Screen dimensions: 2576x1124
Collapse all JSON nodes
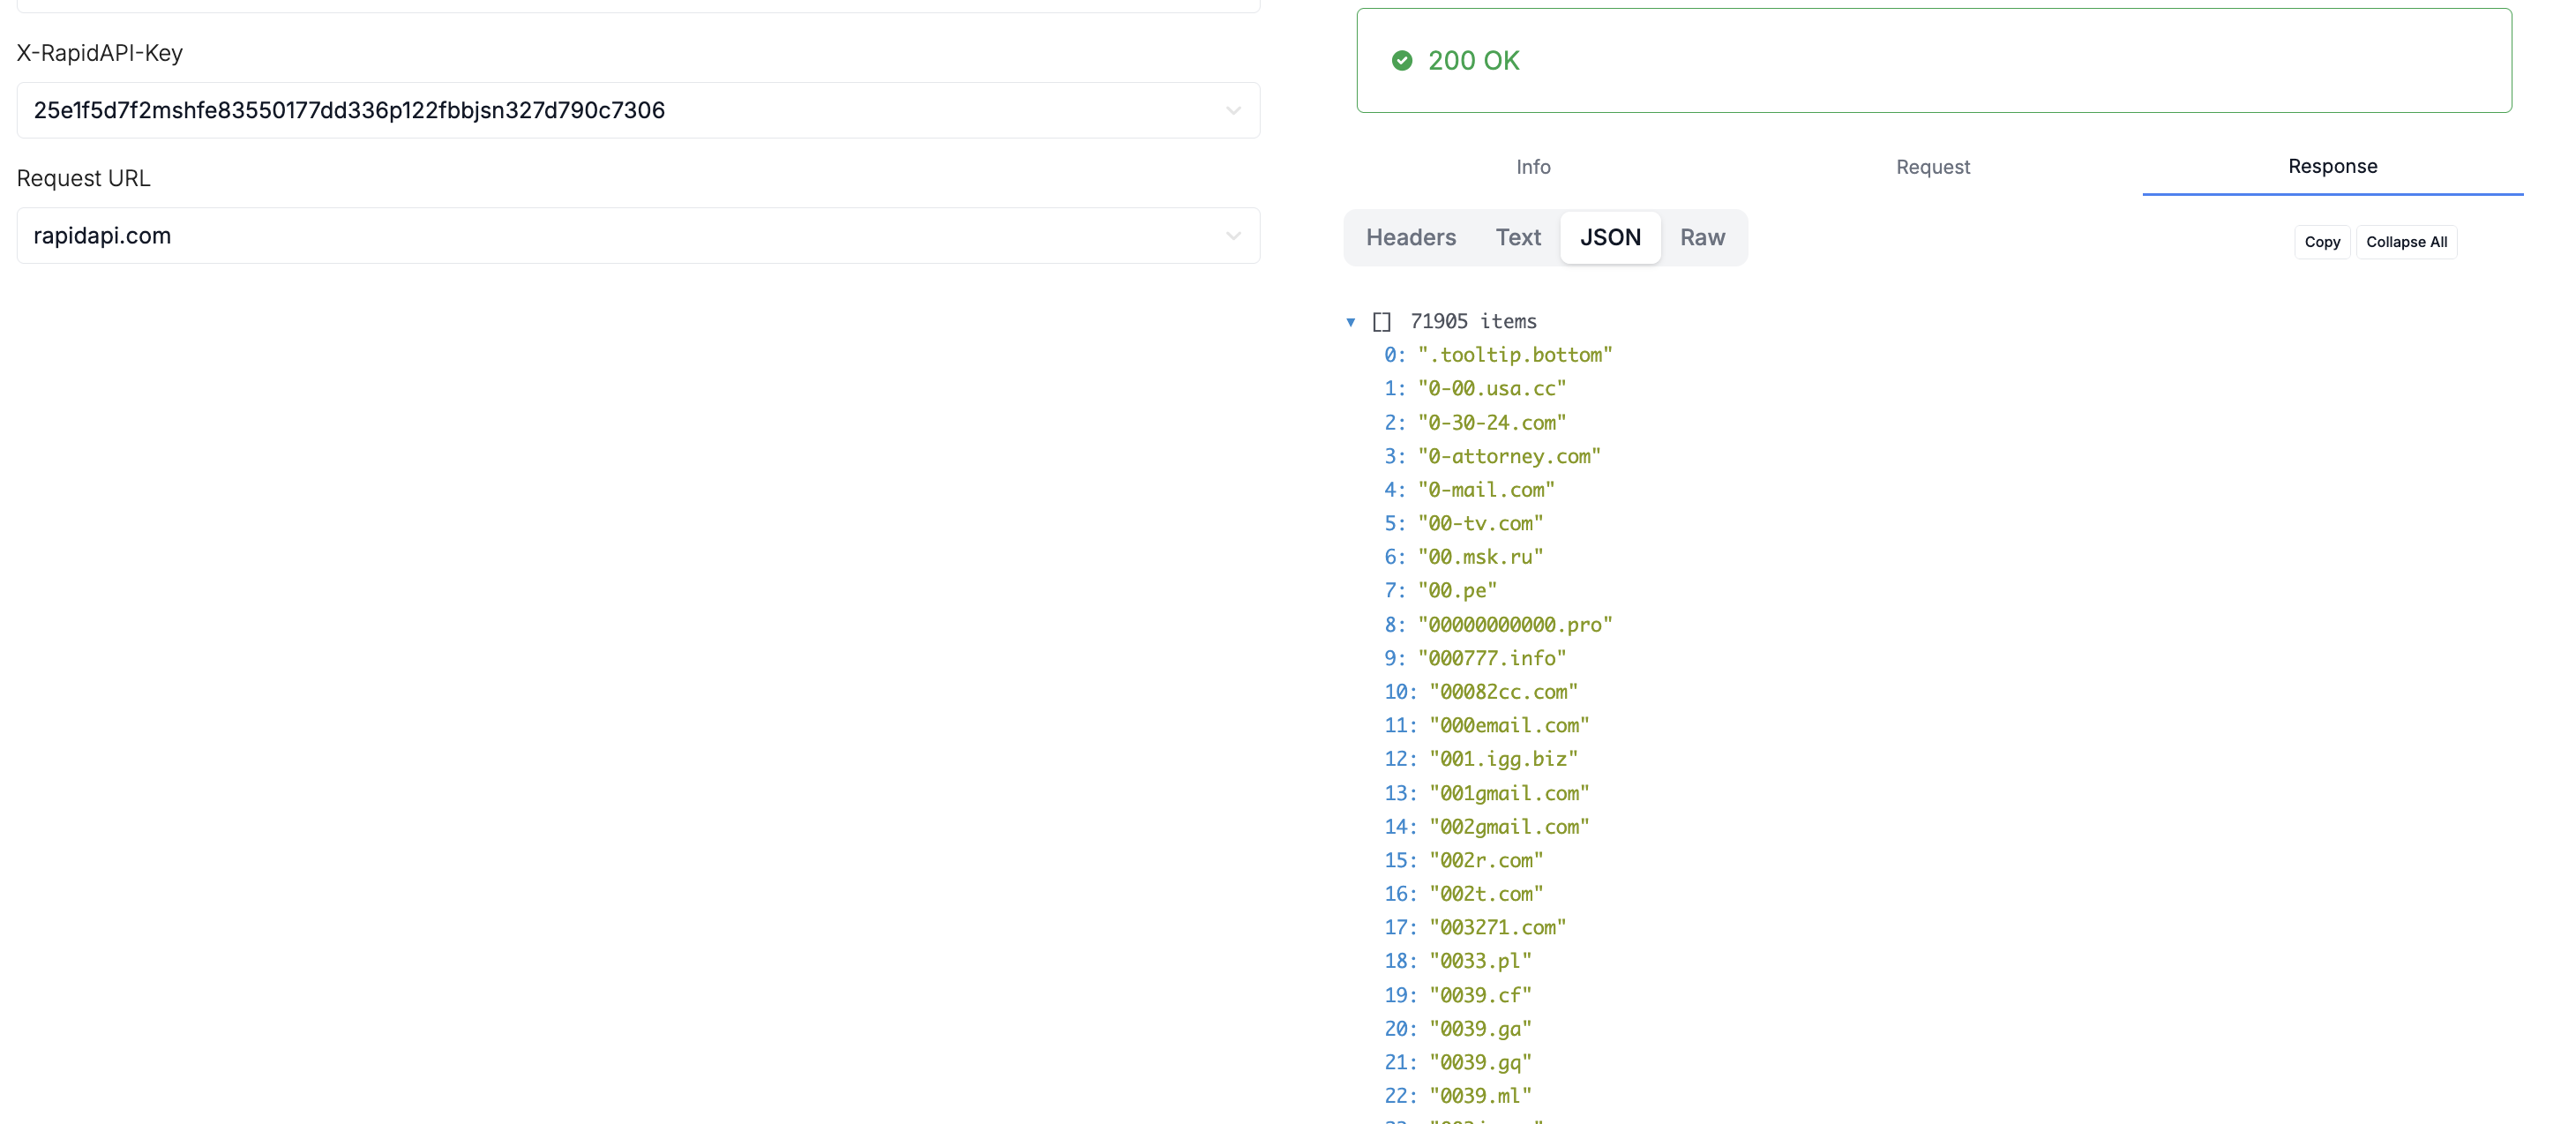2406,241
